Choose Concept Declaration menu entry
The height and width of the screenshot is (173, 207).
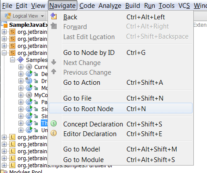[x=120, y=124]
